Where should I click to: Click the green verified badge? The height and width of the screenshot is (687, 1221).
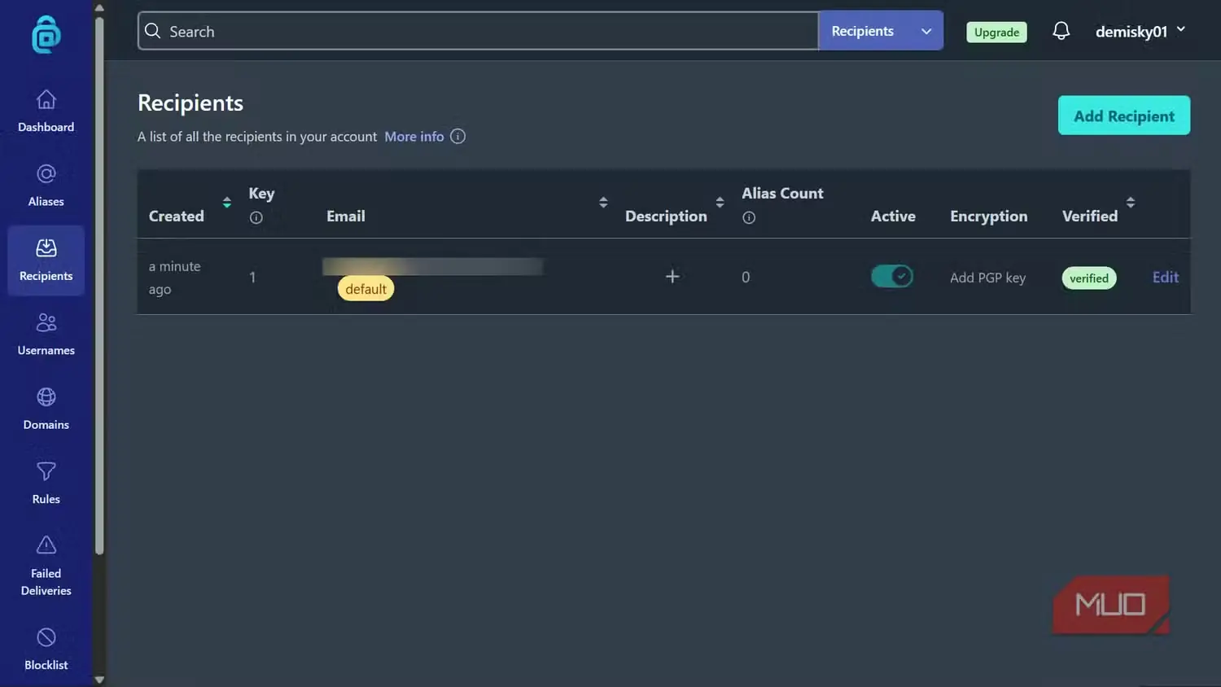click(1089, 278)
